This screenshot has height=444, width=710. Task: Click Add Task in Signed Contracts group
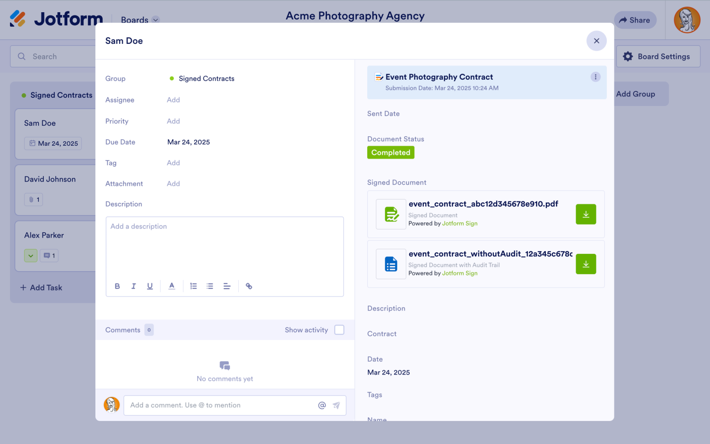click(x=41, y=288)
